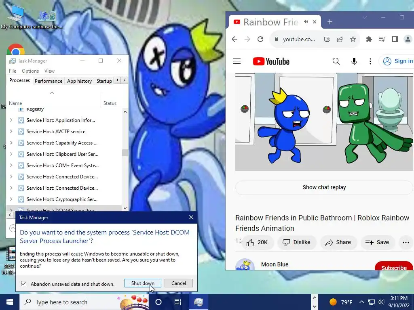Click Cancel in the end process dialog
Viewport: 414px width, 310px height.
(x=179, y=283)
